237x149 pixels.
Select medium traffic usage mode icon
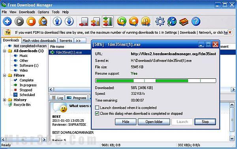click(96, 22)
